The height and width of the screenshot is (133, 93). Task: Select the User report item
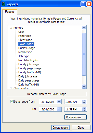point(21,32)
